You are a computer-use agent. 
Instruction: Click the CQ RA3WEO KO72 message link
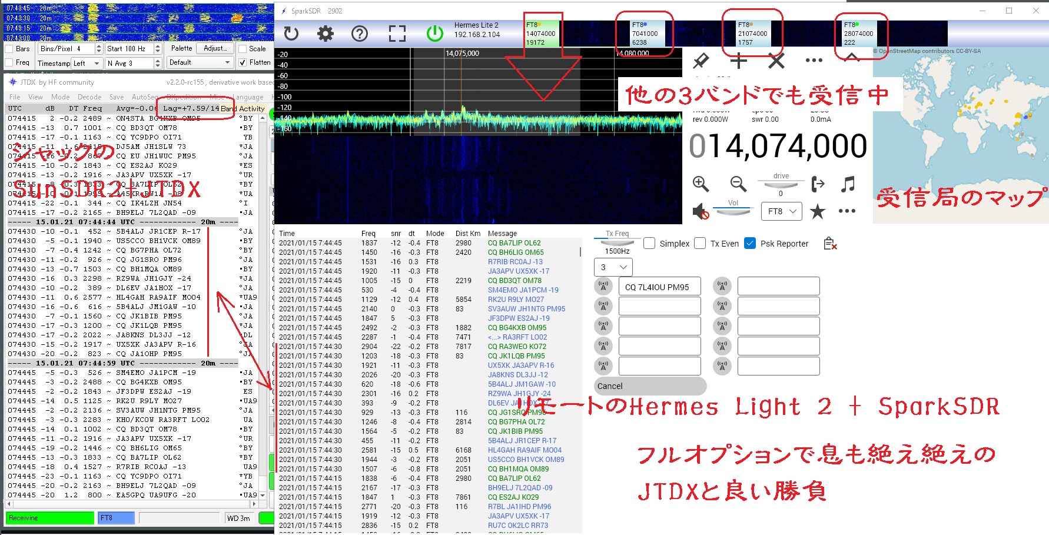pos(517,347)
